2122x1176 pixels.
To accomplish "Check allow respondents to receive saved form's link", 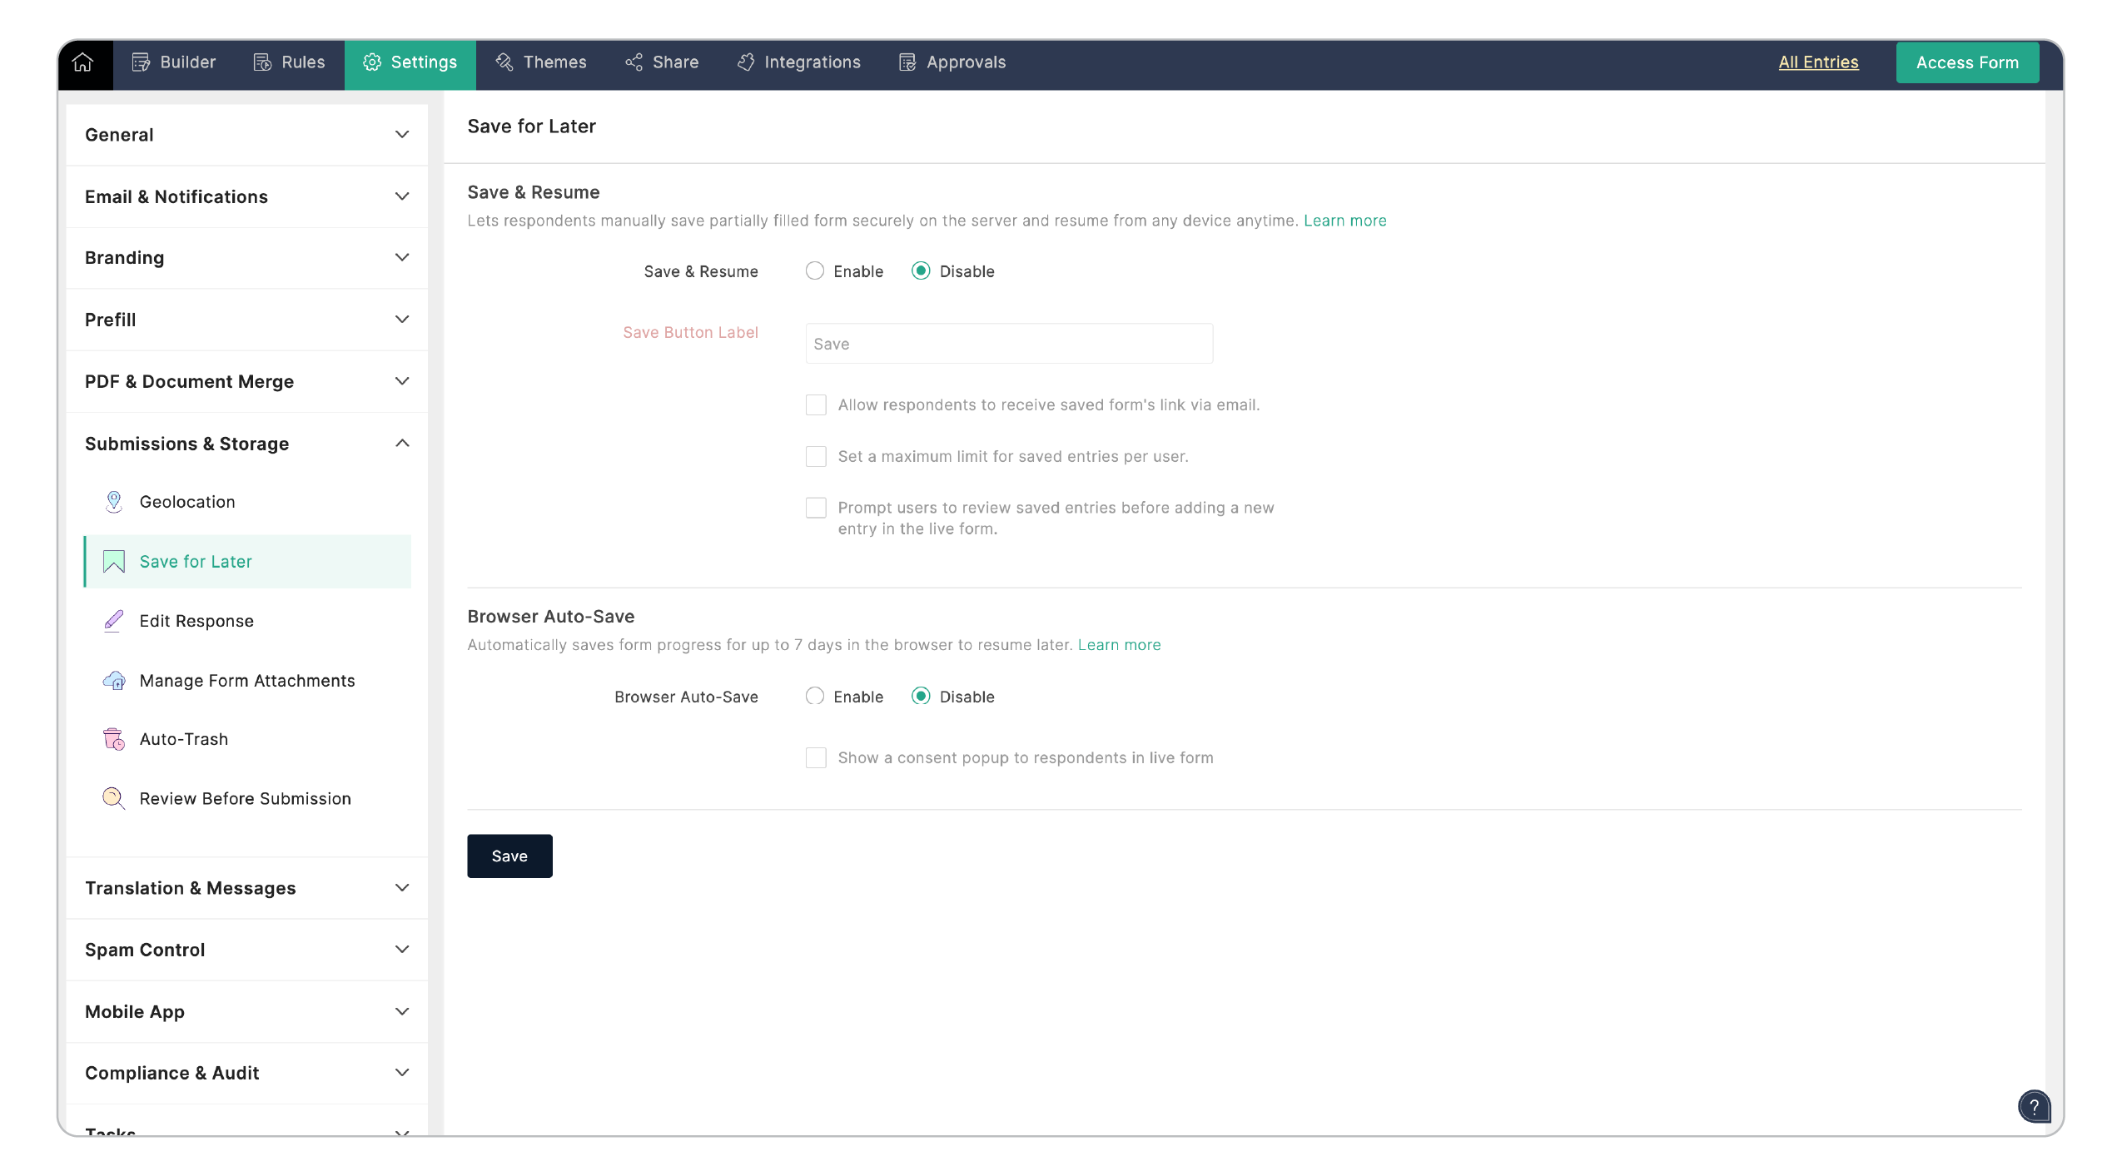I will (815, 404).
